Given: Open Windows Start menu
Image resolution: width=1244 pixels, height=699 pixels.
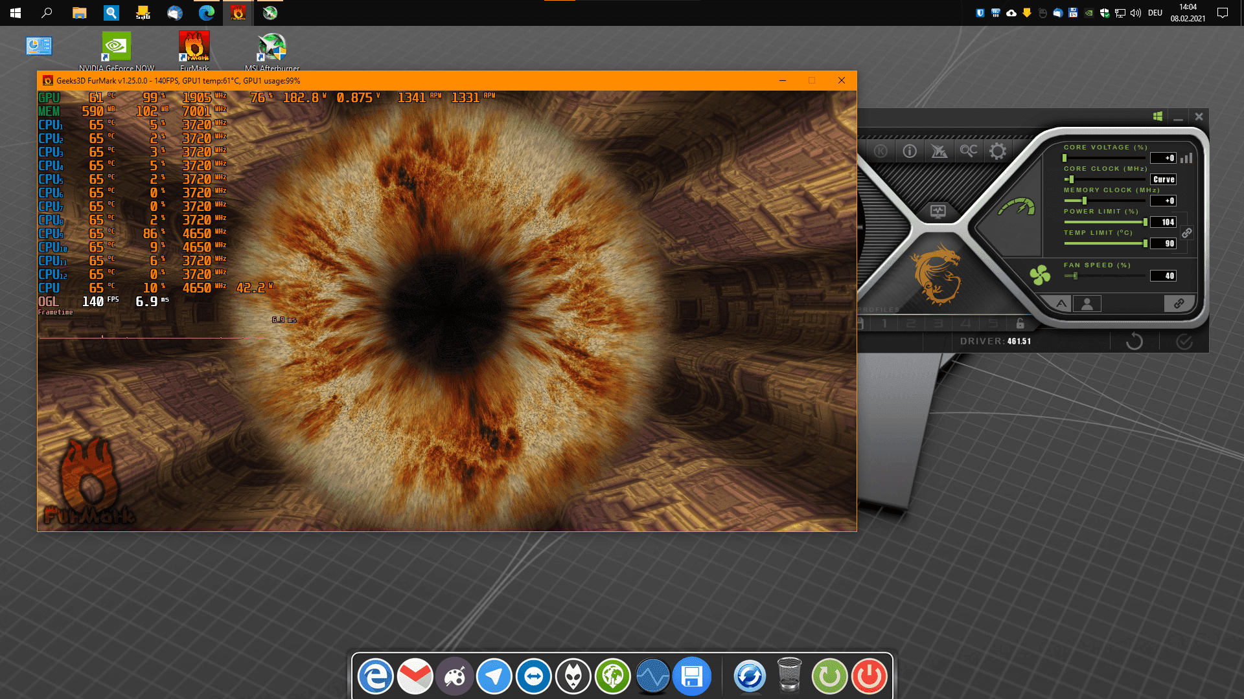Looking at the screenshot, I should coord(16,13).
